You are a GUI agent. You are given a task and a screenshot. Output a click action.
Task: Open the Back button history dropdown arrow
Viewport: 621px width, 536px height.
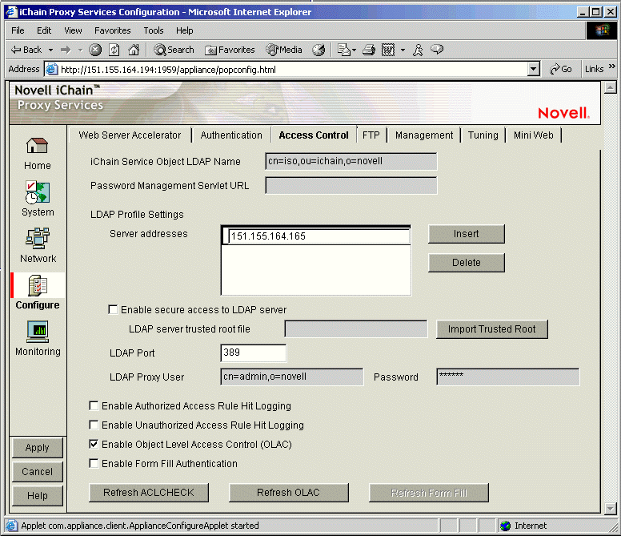coord(50,50)
